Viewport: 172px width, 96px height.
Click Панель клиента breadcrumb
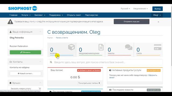click(62, 38)
